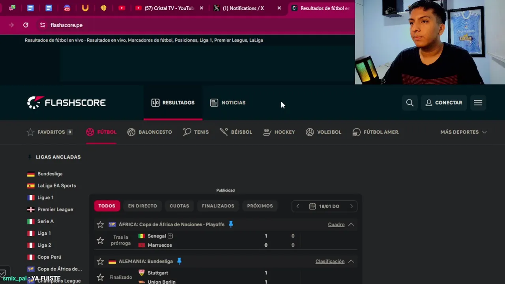Toggle favorite star for Copa de África league
Viewport: 505px width, 284px height.
click(x=100, y=224)
